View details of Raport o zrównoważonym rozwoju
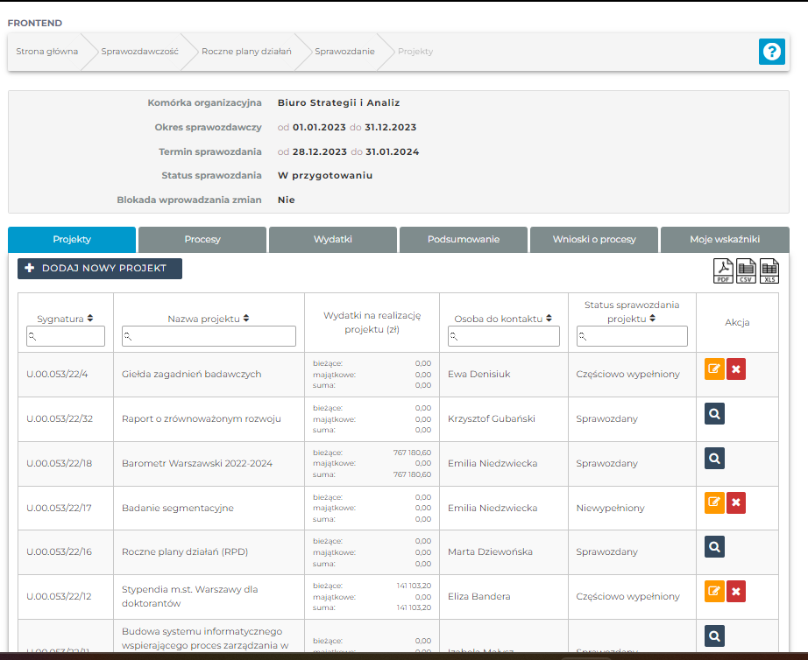 (x=714, y=414)
